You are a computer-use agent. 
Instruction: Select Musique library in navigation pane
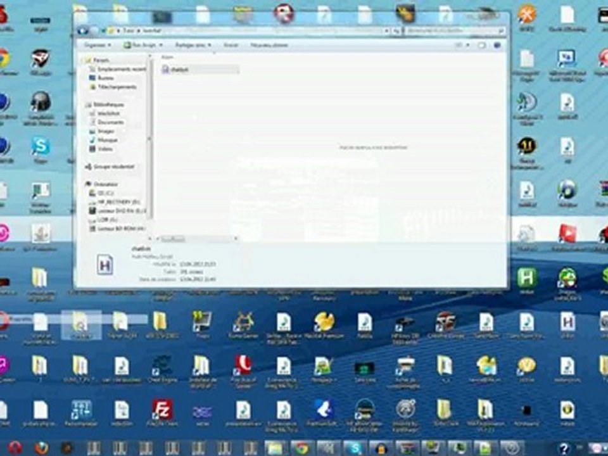click(x=103, y=140)
